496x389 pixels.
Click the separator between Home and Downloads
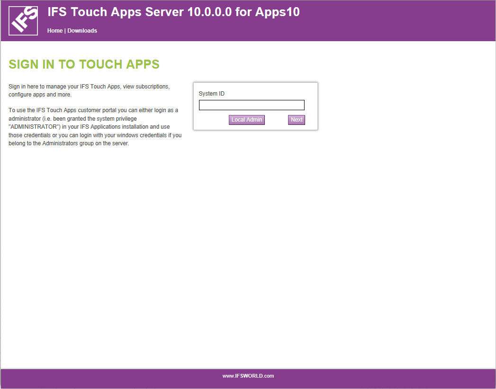click(x=65, y=31)
